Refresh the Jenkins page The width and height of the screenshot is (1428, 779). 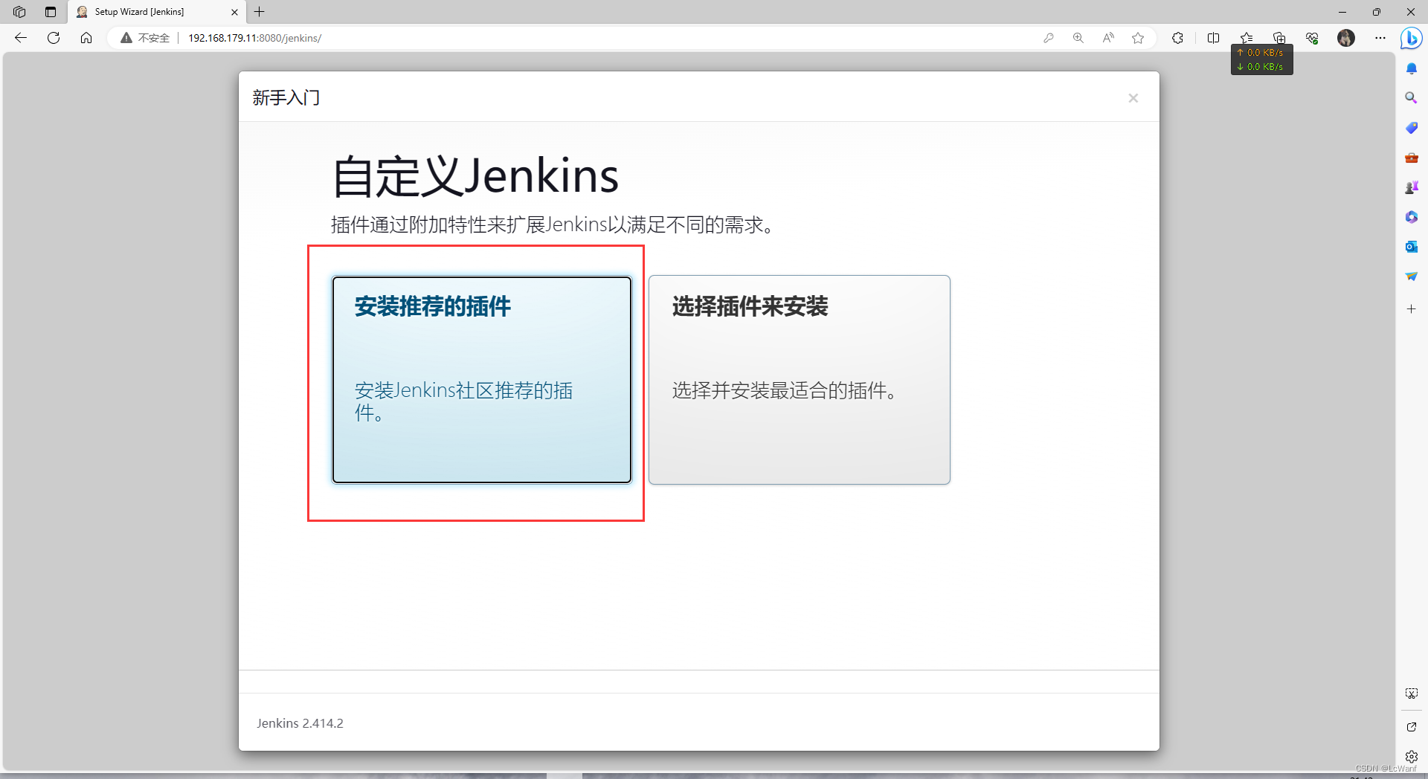coord(54,38)
